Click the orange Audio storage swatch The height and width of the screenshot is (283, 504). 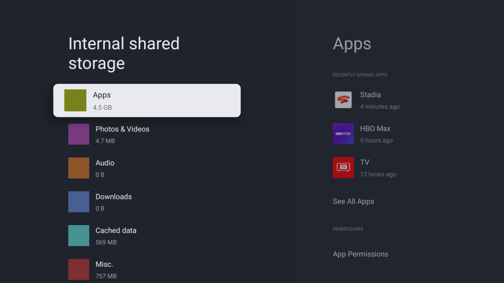(79, 168)
